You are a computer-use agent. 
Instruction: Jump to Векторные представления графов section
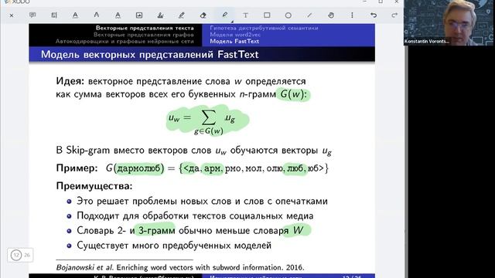click(x=144, y=35)
